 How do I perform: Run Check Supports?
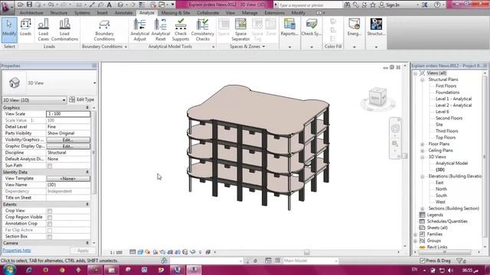[181, 30]
